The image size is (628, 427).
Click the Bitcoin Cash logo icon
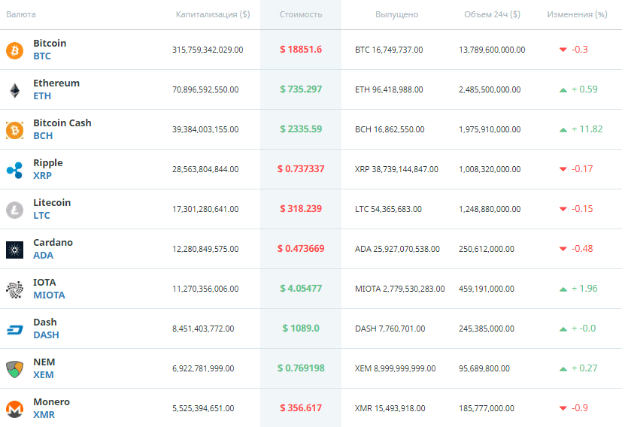[x=15, y=131]
